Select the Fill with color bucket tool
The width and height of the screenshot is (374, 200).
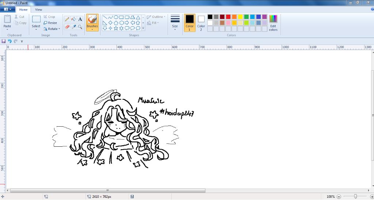[74, 19]
